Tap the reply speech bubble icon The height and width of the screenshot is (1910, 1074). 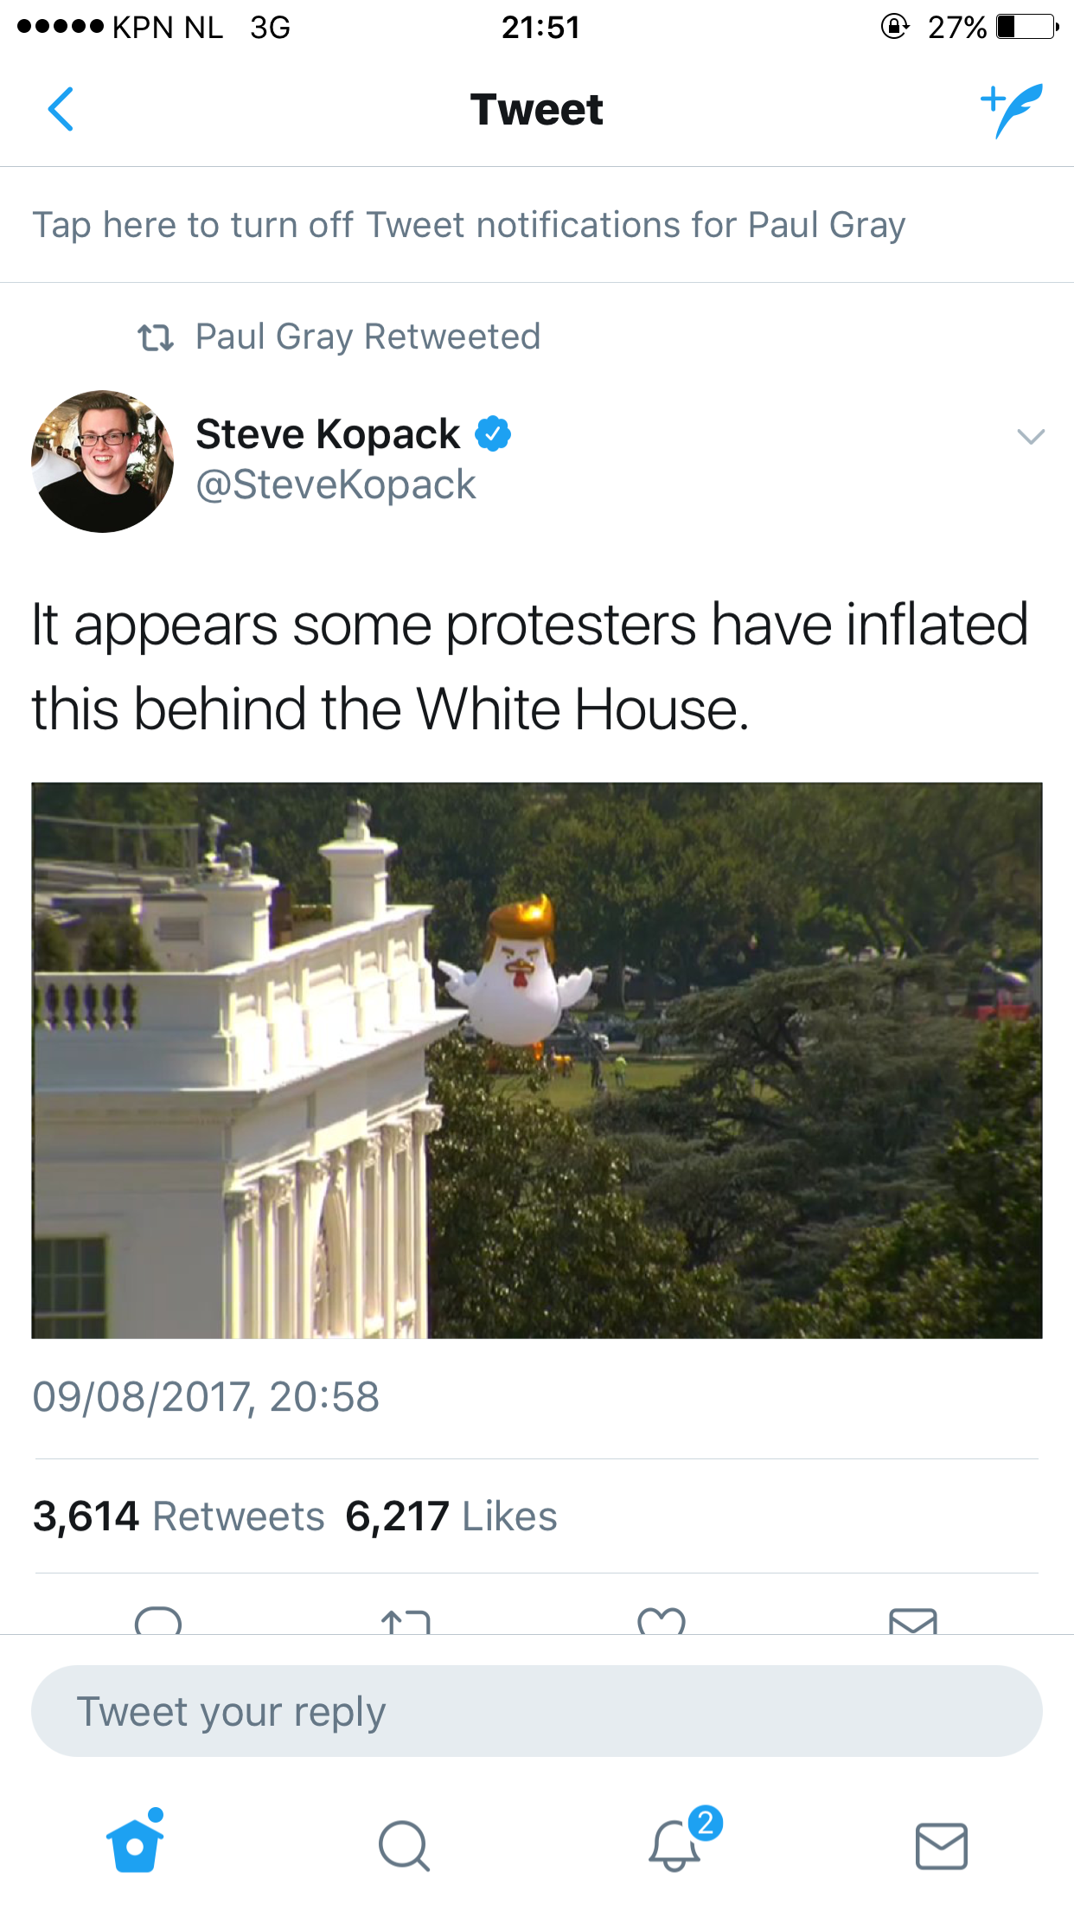(158, 1620)
